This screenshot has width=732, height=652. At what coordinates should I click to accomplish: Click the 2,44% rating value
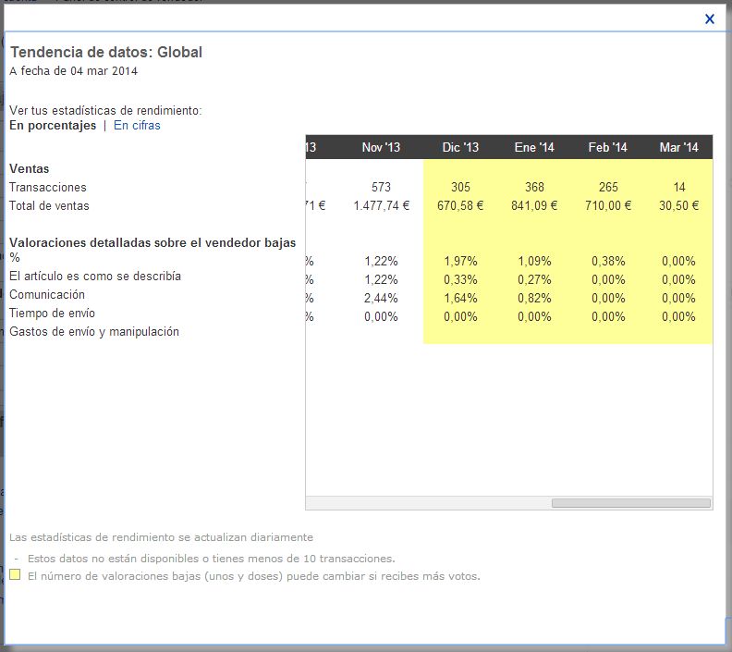(x=382, y=299)
